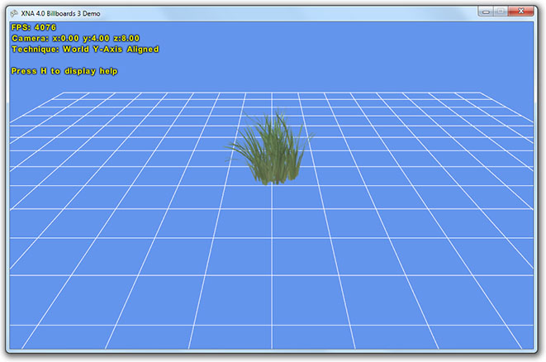Image resolution: width=546 pixels, height=362 pixels.
Task: Minimize the XNA Billboards Demo window
Action: point(486,12)
